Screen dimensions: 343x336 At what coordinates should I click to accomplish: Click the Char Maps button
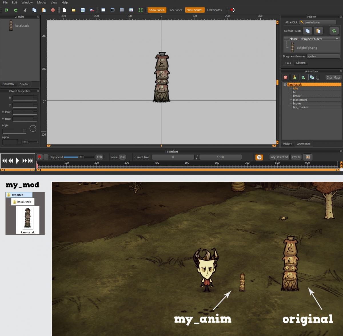[333, 77]
